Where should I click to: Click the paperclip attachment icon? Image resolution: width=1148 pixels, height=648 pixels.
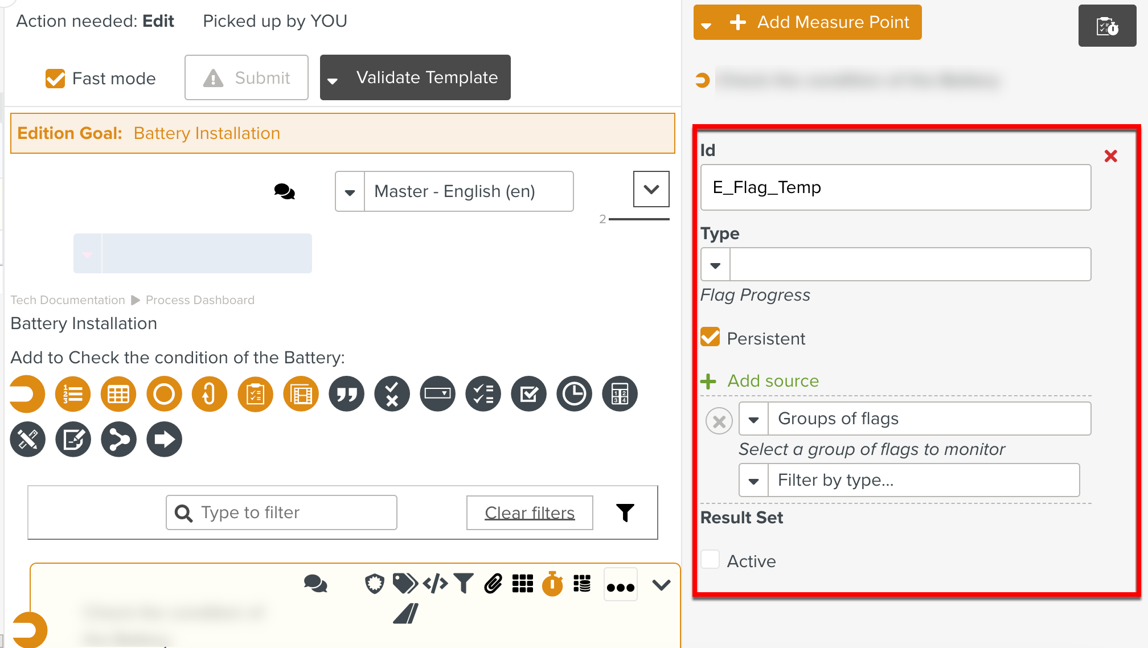pos(493,584)
